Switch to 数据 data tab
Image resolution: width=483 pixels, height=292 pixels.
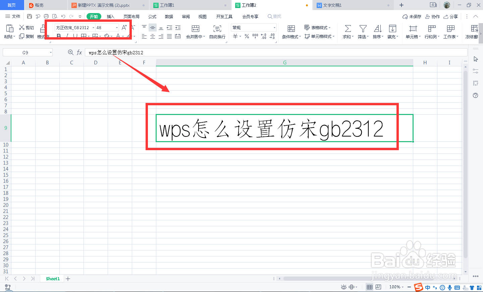[x=169, y=16]
